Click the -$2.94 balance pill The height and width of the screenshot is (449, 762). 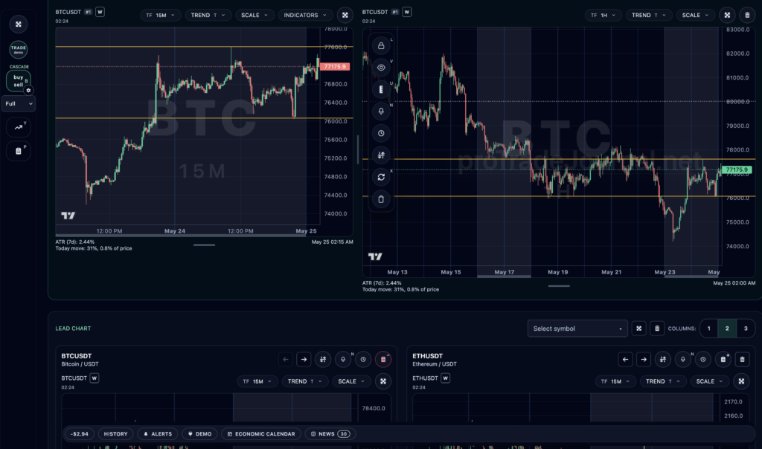[79, 434]
